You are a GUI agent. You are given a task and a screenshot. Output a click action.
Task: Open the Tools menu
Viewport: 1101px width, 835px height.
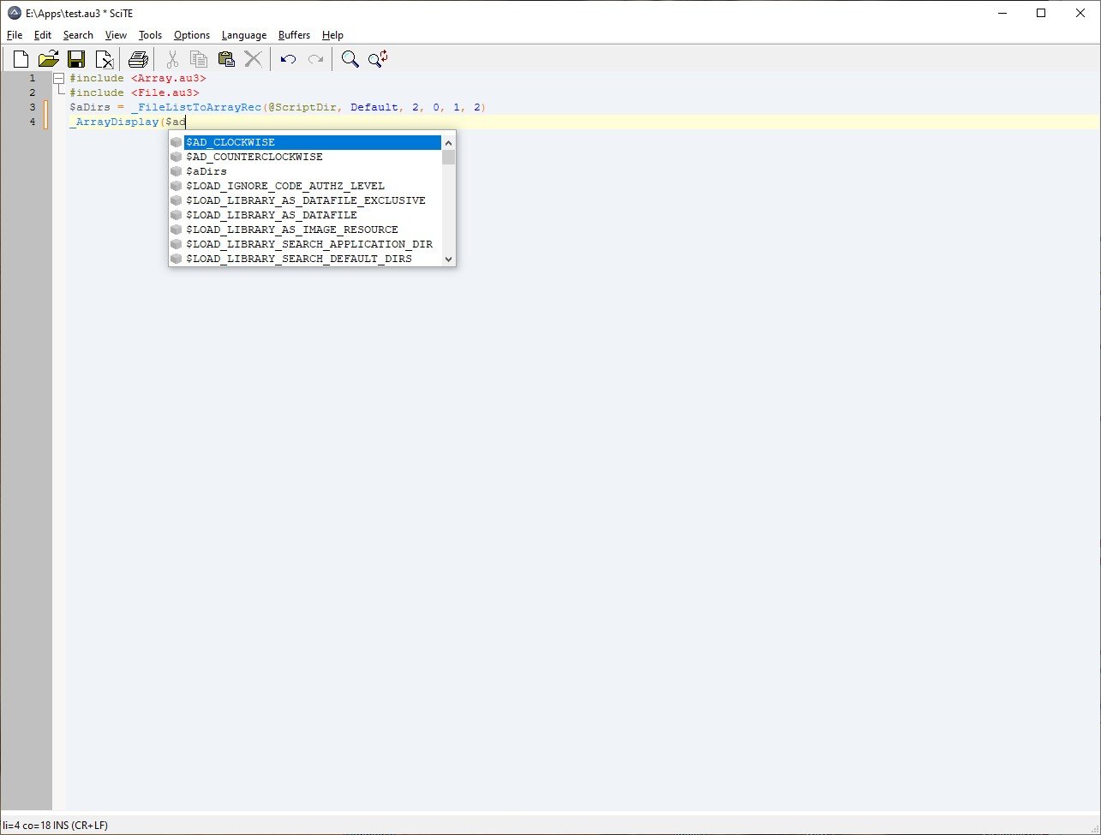coord(150,35)
